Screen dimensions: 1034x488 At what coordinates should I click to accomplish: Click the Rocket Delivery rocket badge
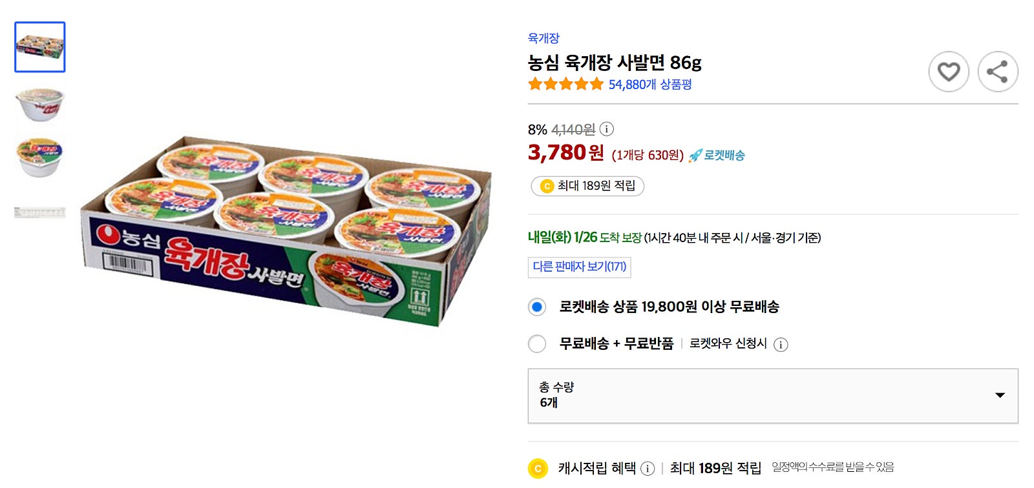[x=717, y=156]
